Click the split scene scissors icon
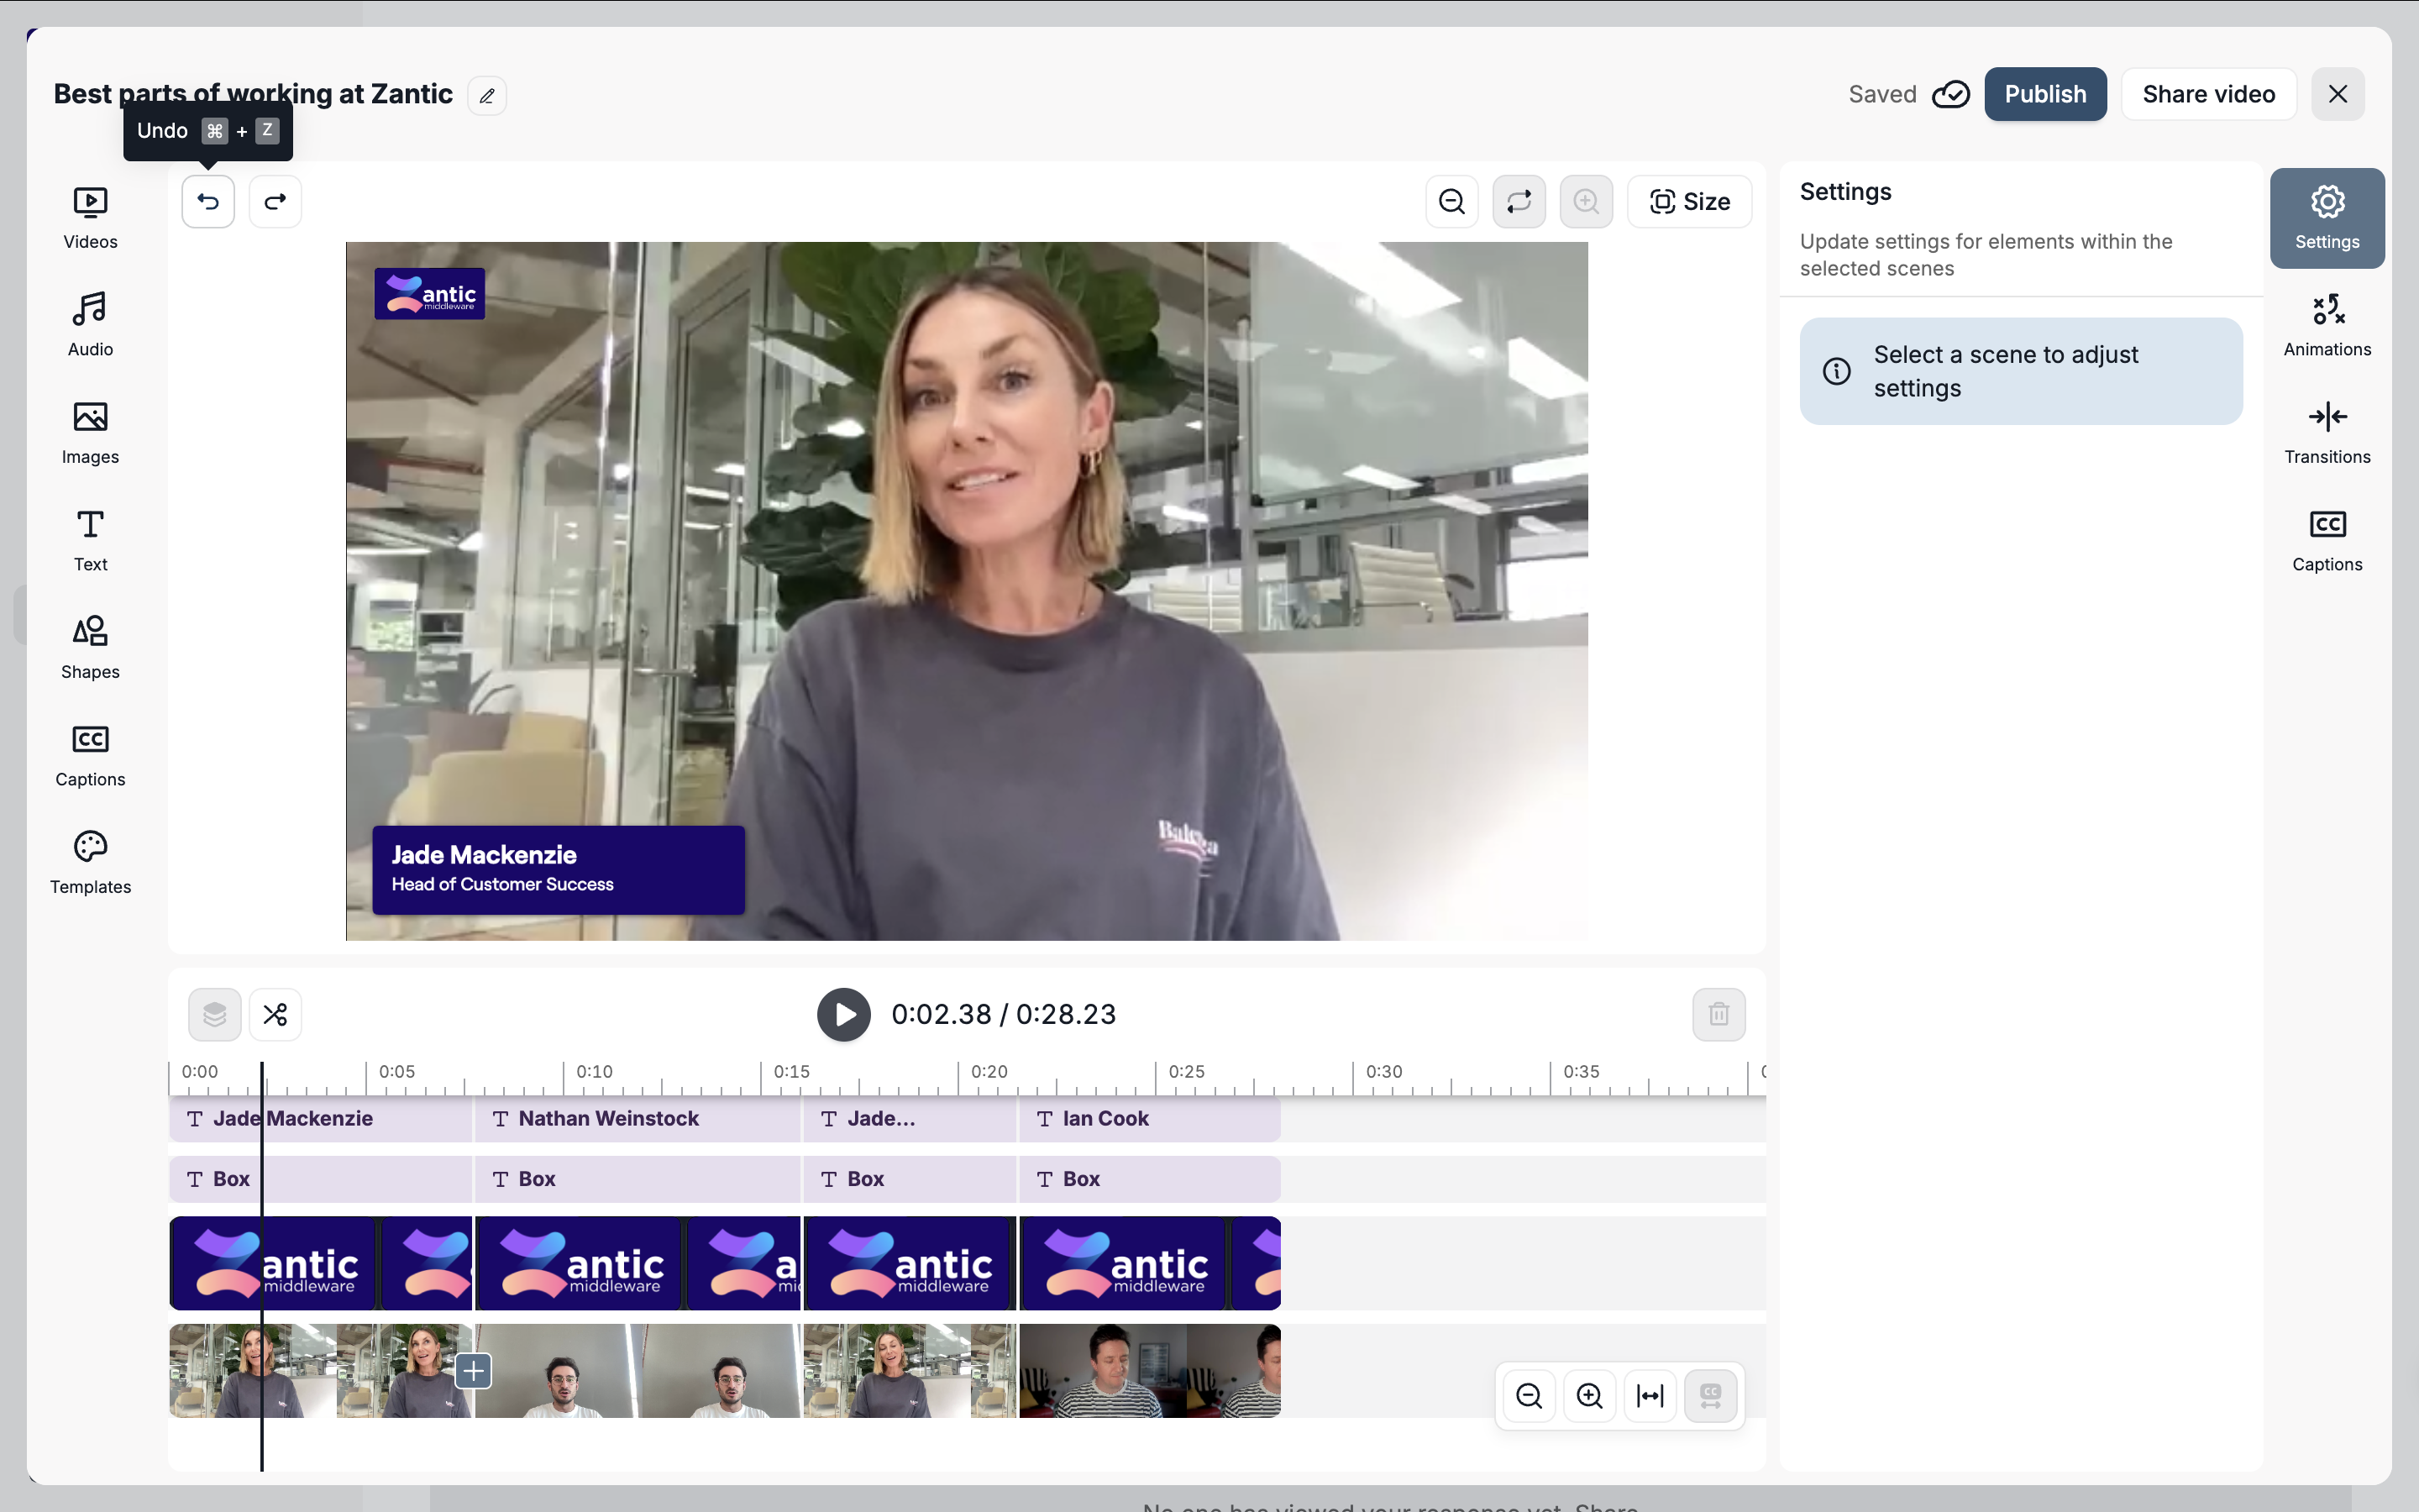This screenshot has width=2419, height=1512. 275,1014
